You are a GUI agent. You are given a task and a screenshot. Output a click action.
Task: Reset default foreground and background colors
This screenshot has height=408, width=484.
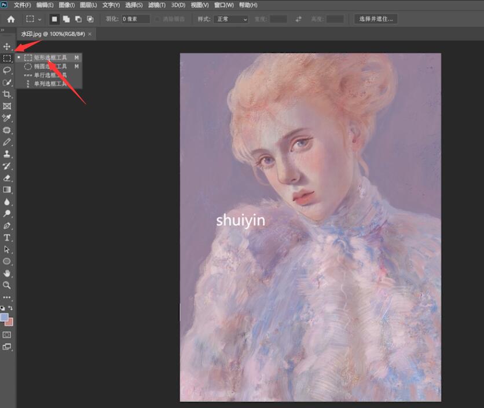[2, 308]
